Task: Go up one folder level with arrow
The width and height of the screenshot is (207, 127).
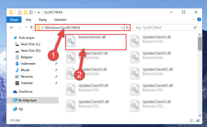Action: 31,28
